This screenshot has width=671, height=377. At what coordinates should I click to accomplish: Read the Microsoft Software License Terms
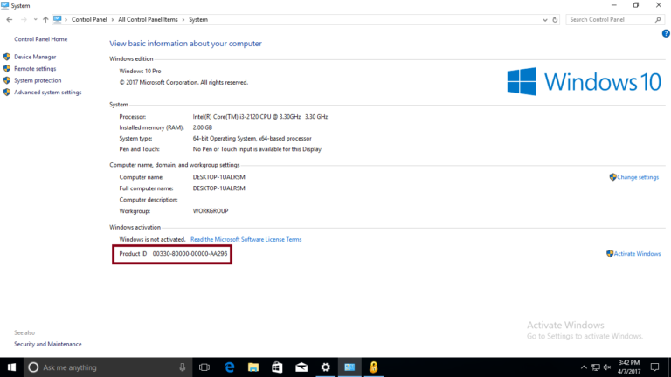point(246,239)
